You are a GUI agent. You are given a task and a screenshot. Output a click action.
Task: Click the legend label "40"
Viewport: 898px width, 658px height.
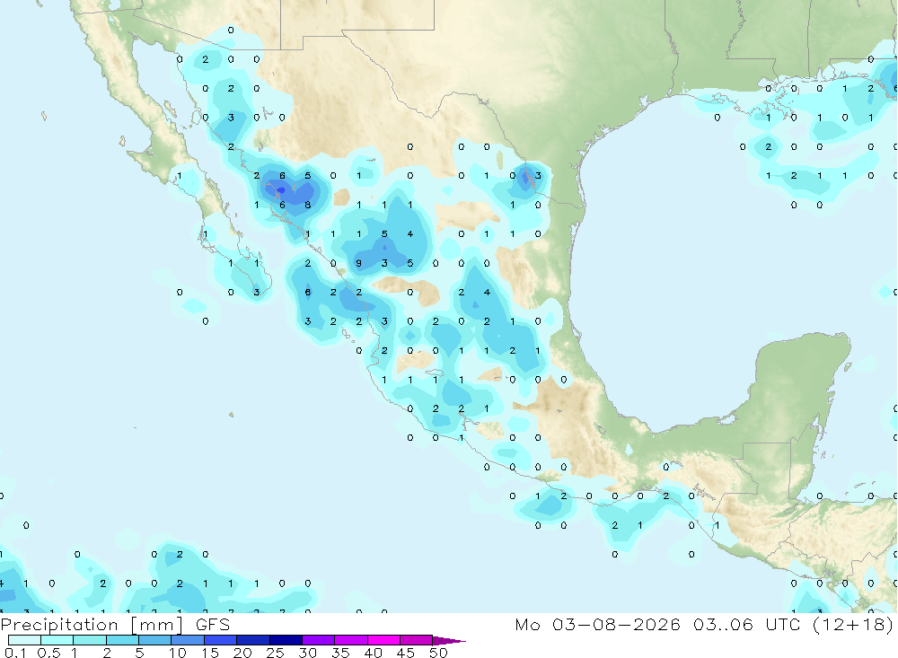point(374,653)
